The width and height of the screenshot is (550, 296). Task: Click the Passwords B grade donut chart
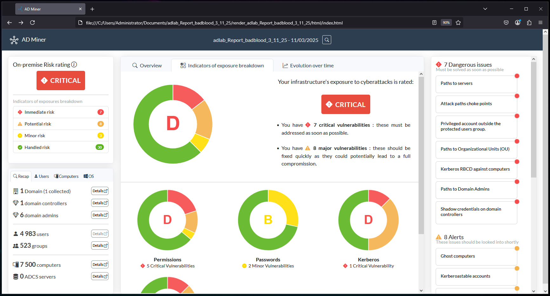pos(268,220)
